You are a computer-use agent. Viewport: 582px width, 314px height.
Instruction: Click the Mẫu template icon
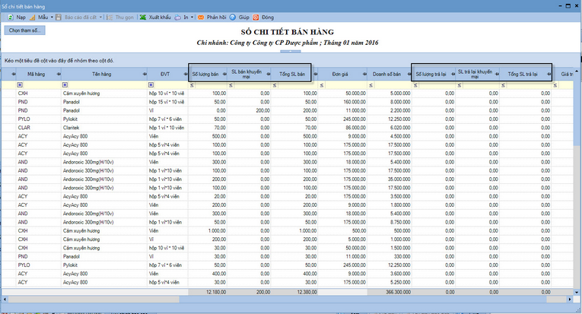[32, 17]
